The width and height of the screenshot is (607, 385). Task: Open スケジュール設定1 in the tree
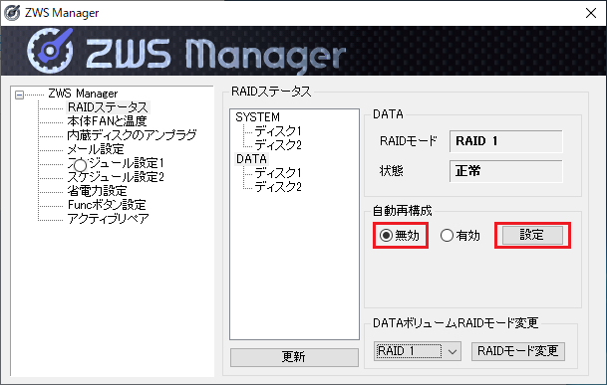tap(116, 163)
